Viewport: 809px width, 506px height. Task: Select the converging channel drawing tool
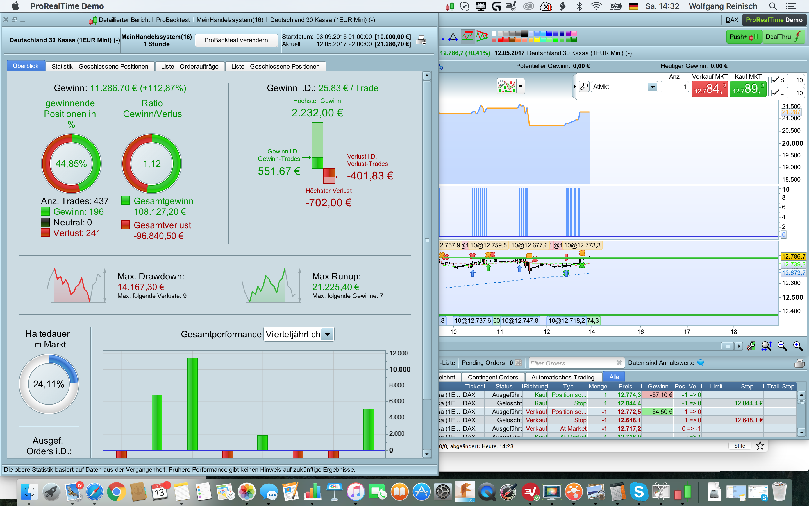click(x=482, y=36)
